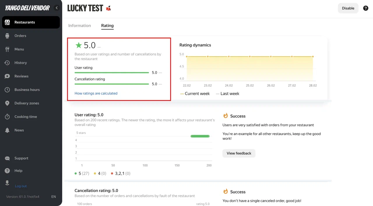Toggle the Current week legend entry
373x206 pixels.
click(195, 94)
